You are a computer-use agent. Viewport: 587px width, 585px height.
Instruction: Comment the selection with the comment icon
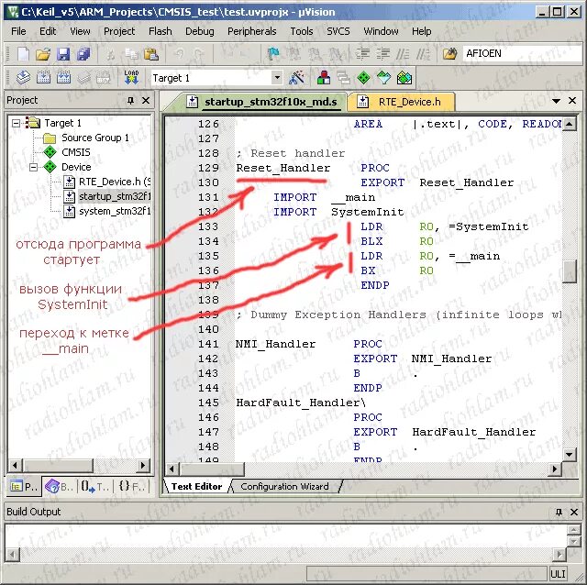pyautogui.click(x=403, y=54)
